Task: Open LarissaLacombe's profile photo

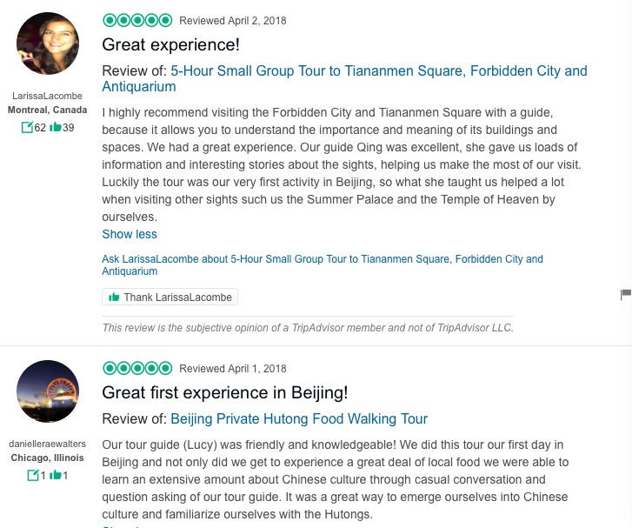Action: [48, 43]
